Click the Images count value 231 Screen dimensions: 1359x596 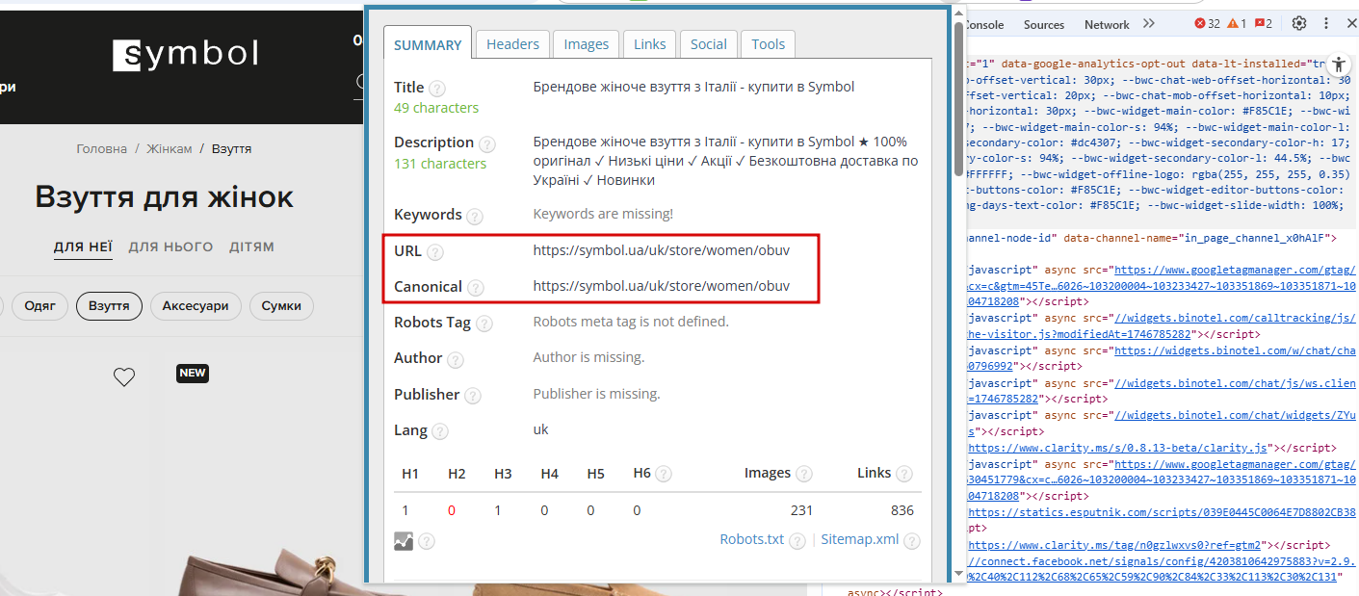[x=801, y=510]
